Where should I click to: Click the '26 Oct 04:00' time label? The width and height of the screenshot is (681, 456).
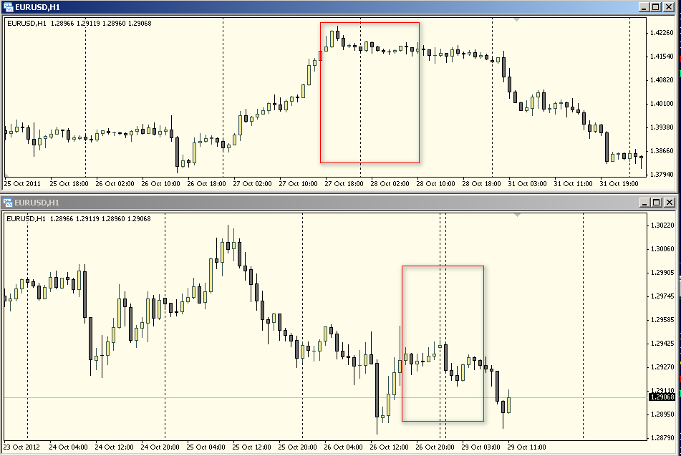pyautogui.click(x=343, y=447)
